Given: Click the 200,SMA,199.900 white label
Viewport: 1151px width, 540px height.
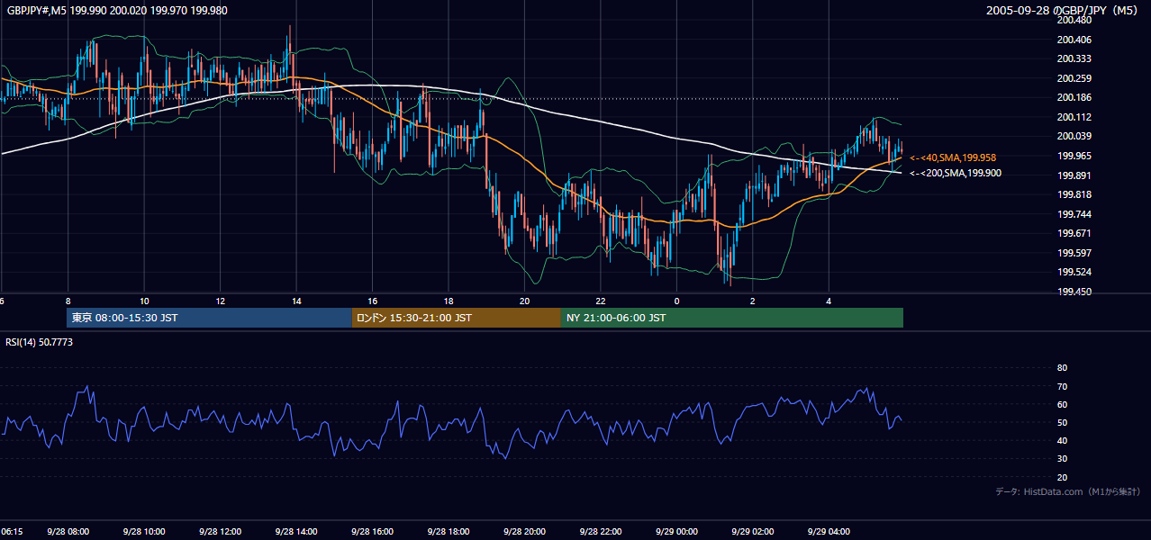Looking at the screenshot, I should pyautogui.click(x=955, y=173).
